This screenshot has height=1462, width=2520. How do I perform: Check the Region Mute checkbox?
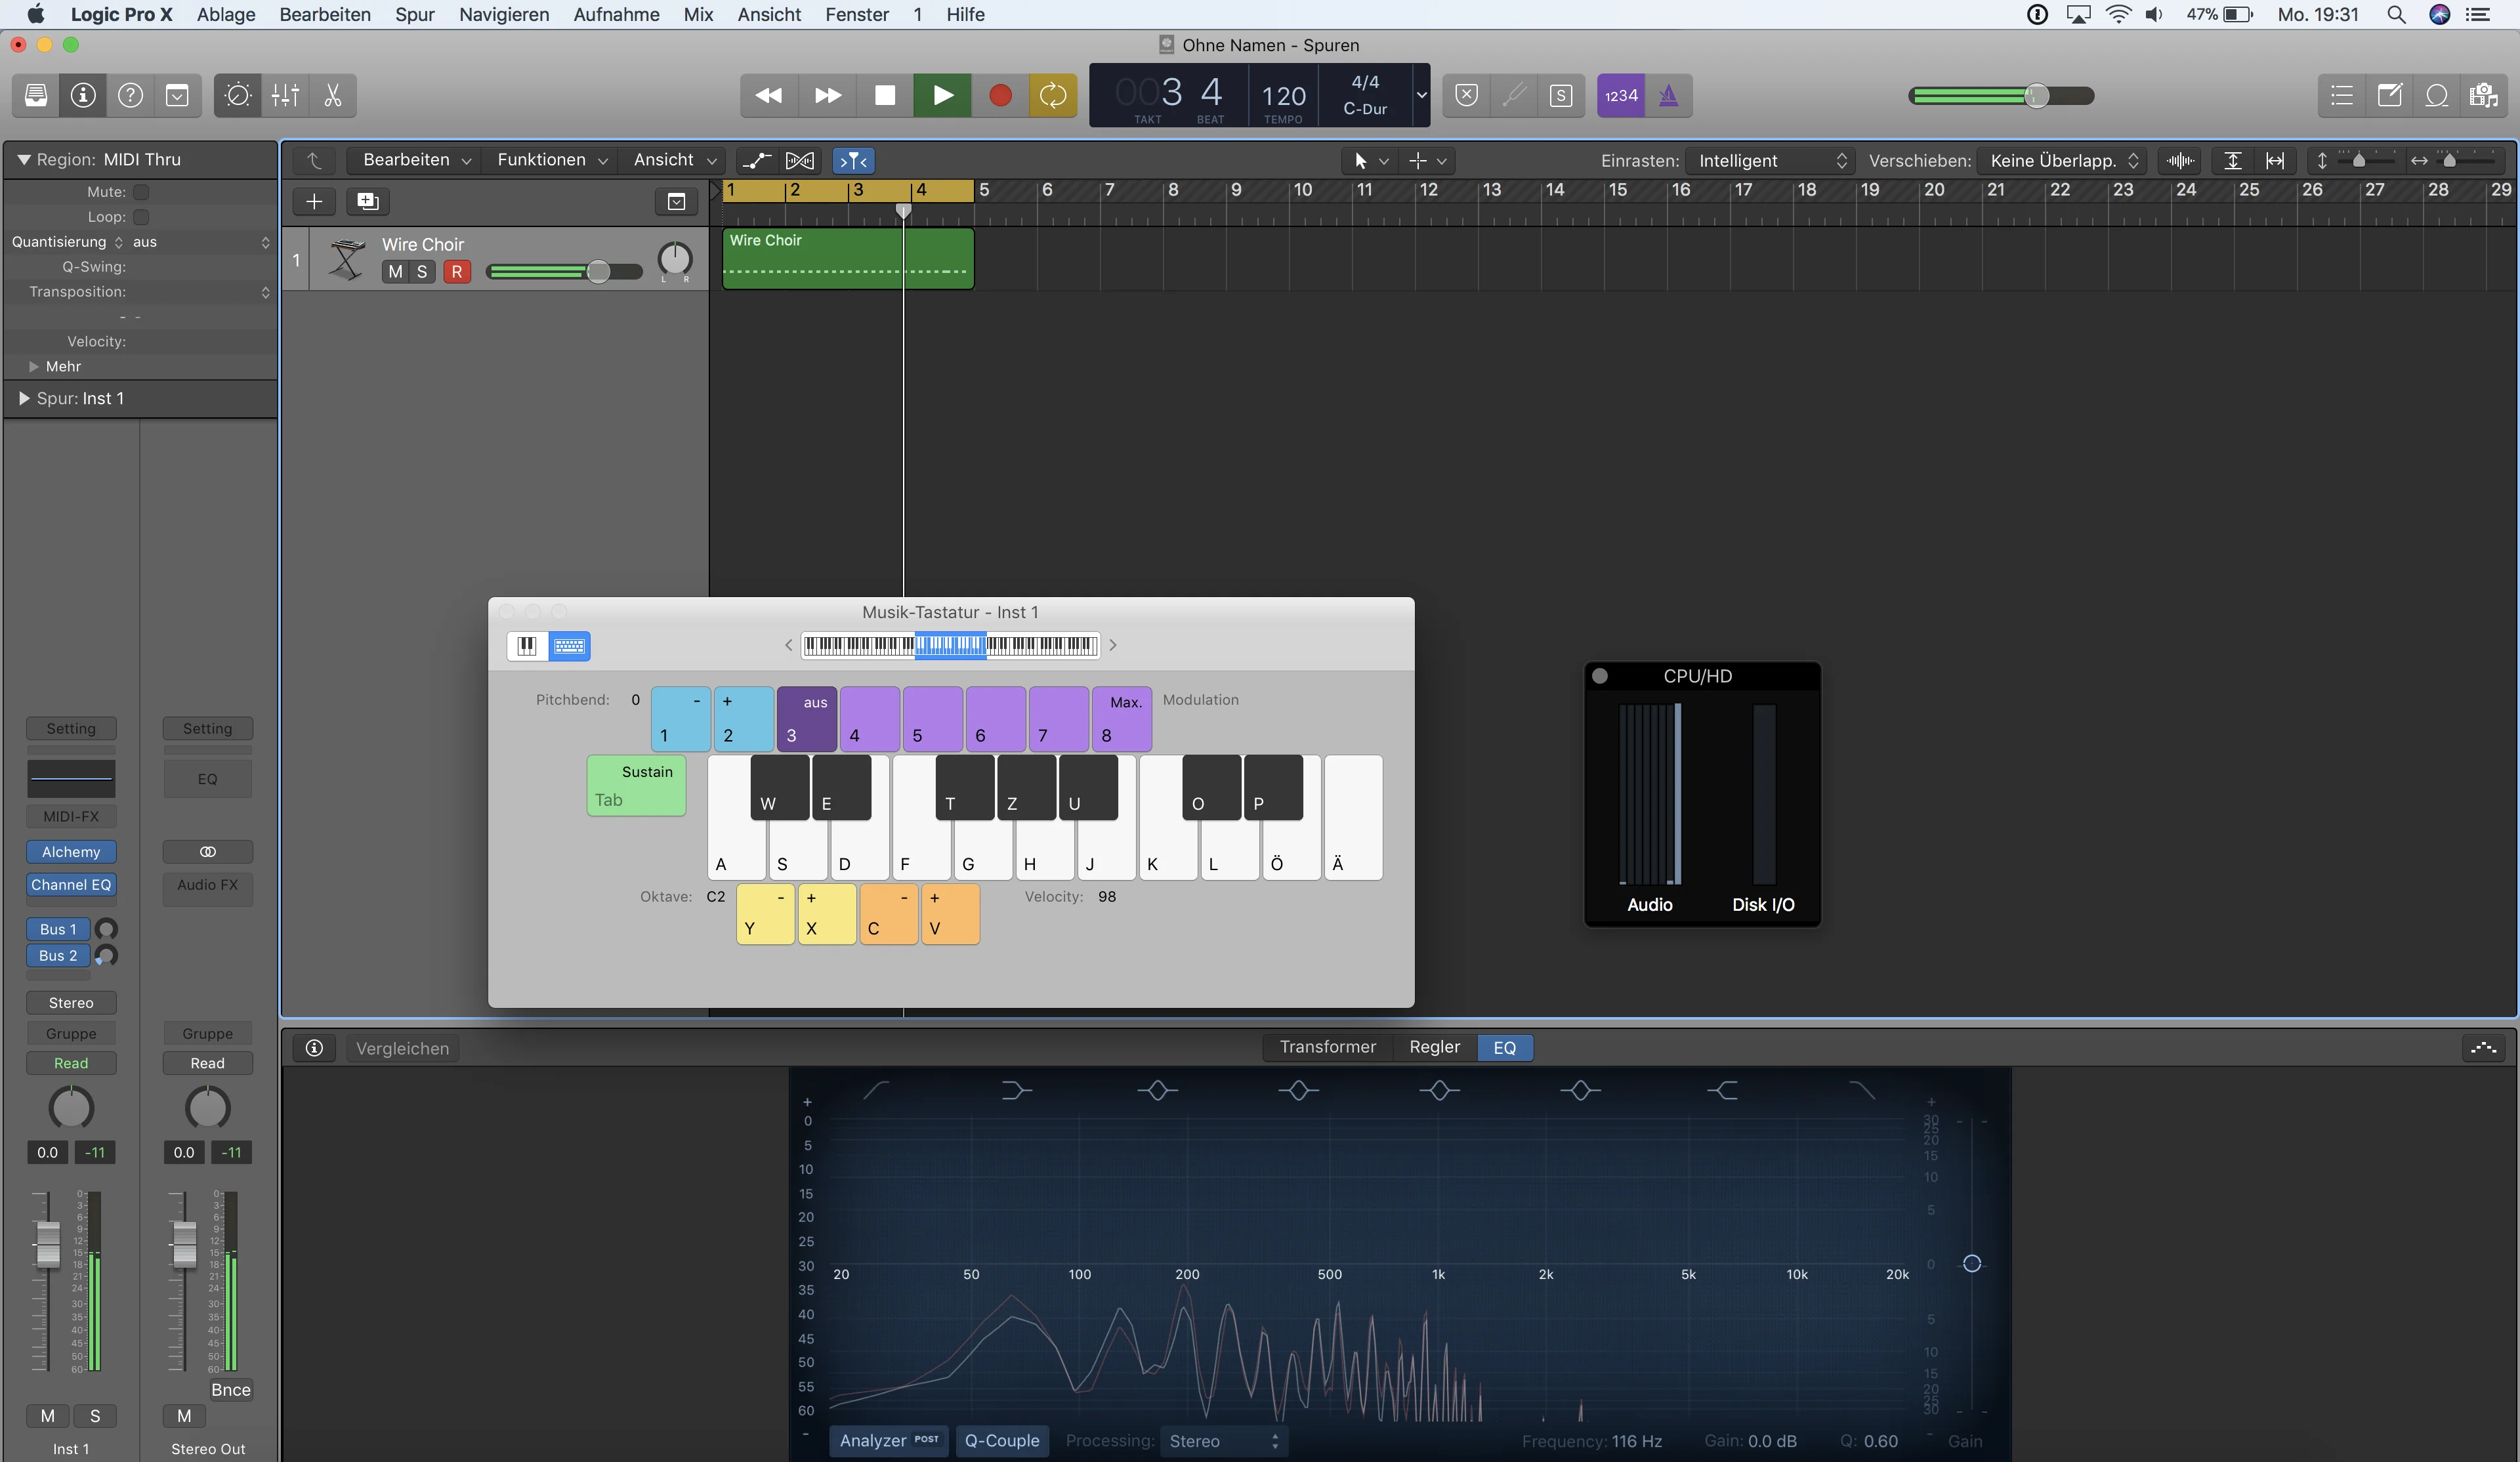point(141,192)
